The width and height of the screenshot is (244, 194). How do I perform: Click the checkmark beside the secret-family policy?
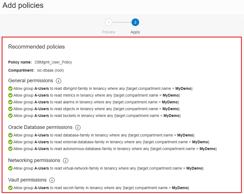coord(10,187)
